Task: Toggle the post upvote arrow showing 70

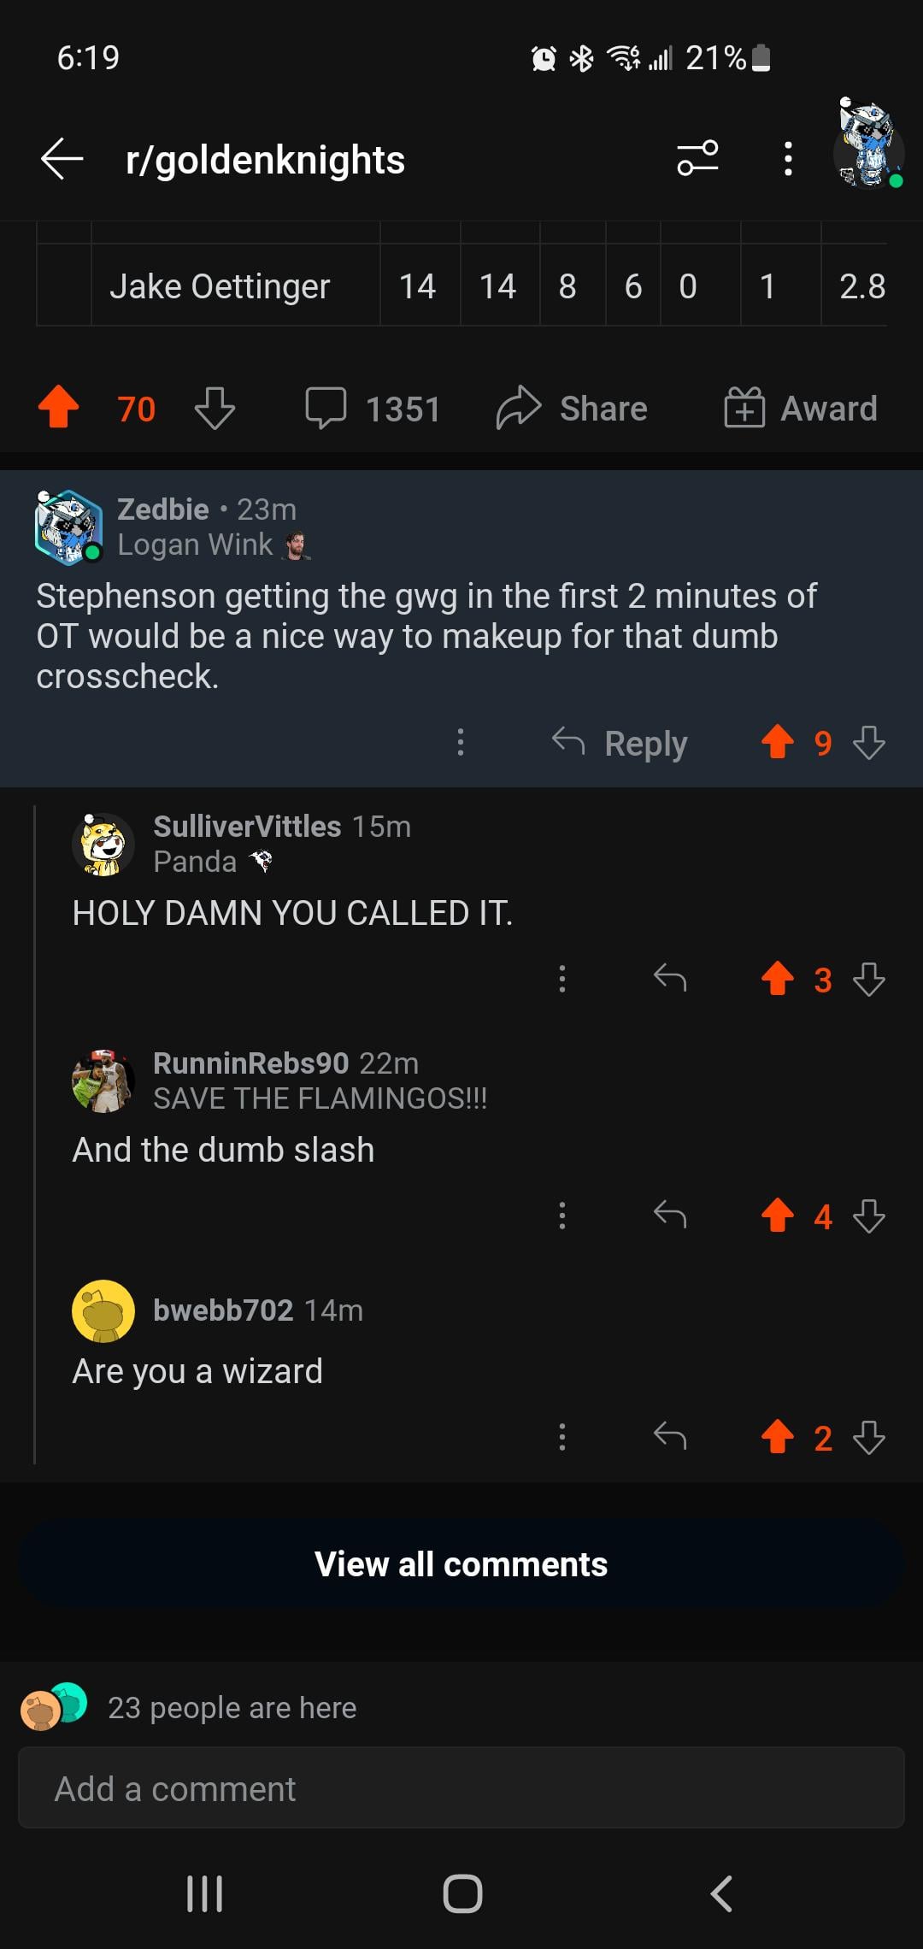Action: pos(59,408)
